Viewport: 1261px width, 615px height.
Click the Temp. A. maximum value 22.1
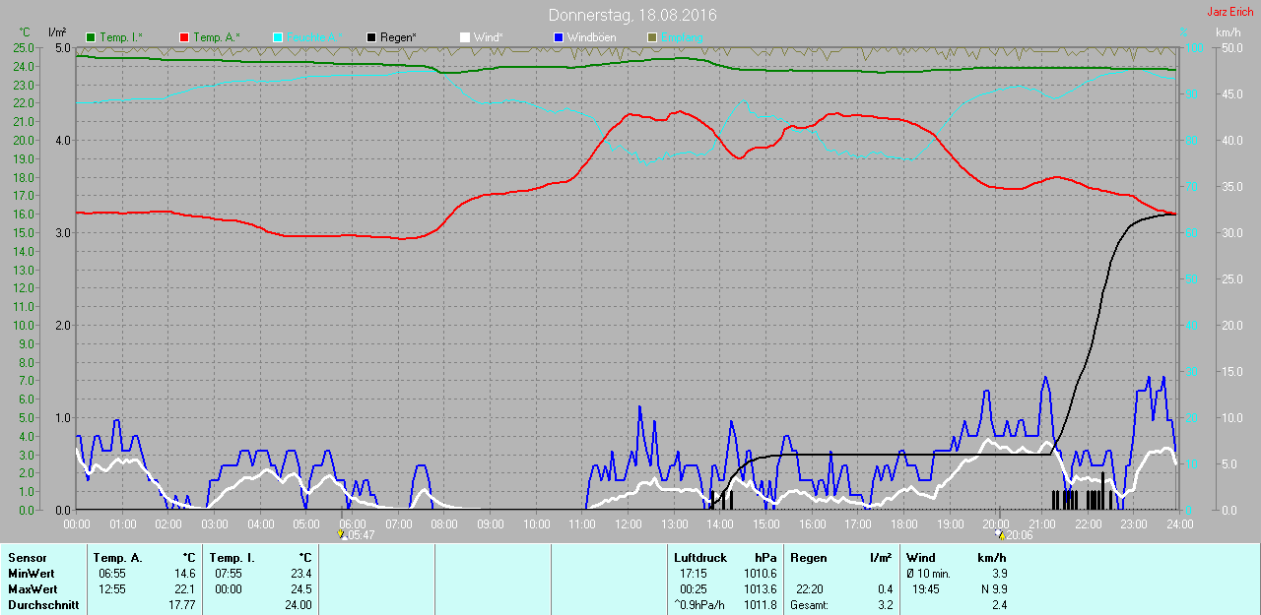(x=184, y=589)
